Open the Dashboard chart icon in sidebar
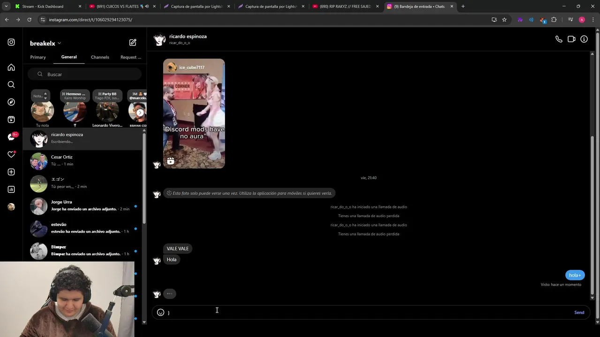This screenshot has height=337, width=600. click(x=11, y=189)
